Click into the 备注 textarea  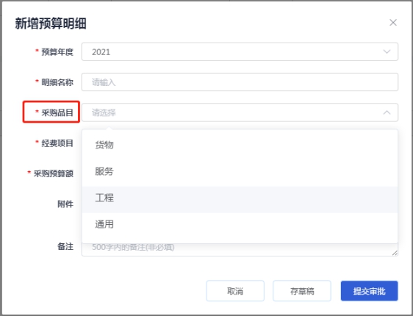pyautogui.click(x=240, y=249)
